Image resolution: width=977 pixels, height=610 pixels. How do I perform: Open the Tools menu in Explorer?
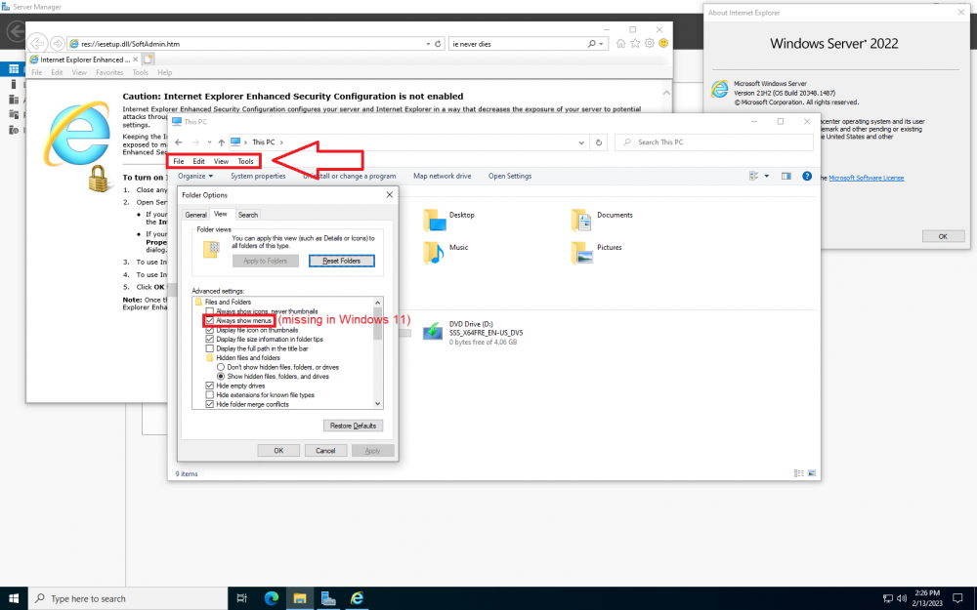245,161
